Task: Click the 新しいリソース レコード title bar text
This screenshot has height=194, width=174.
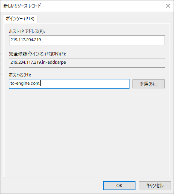Action: pos(22,6)
